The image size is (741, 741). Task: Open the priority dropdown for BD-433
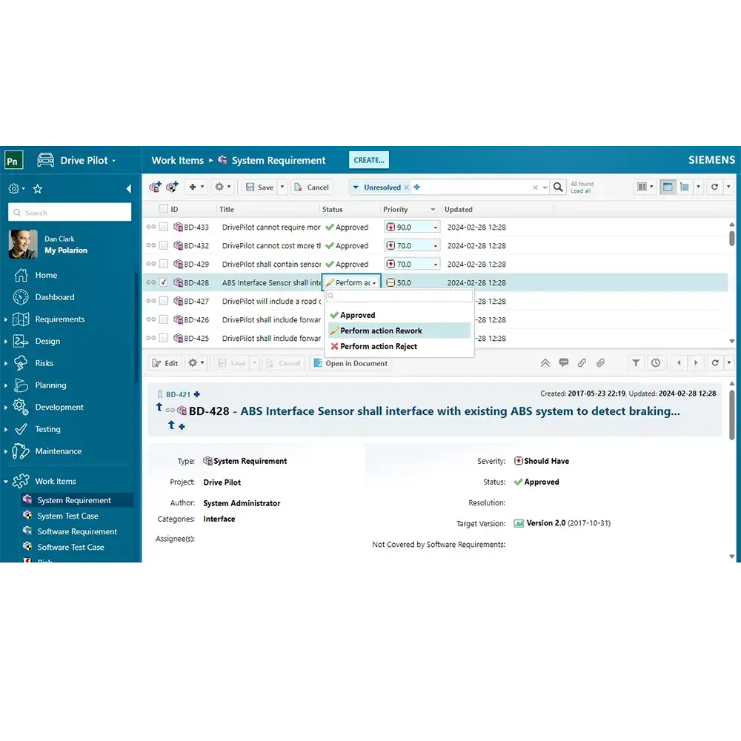[x=435, y=227]
